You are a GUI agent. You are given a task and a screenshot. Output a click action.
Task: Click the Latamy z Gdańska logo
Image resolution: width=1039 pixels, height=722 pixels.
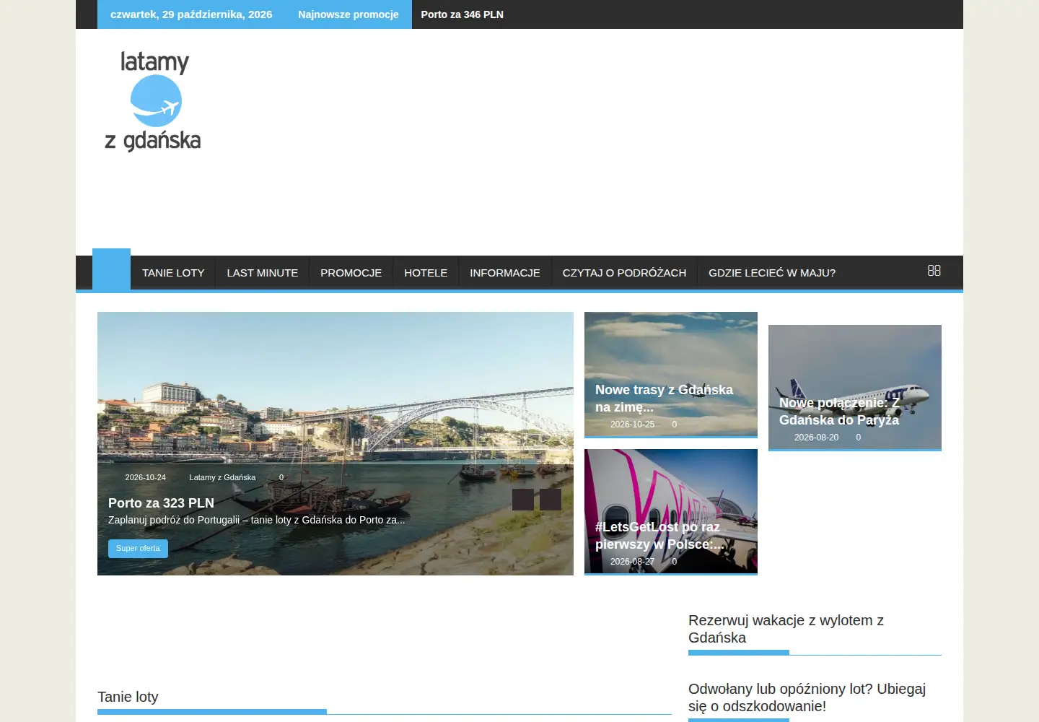click(x=153, y=101)
